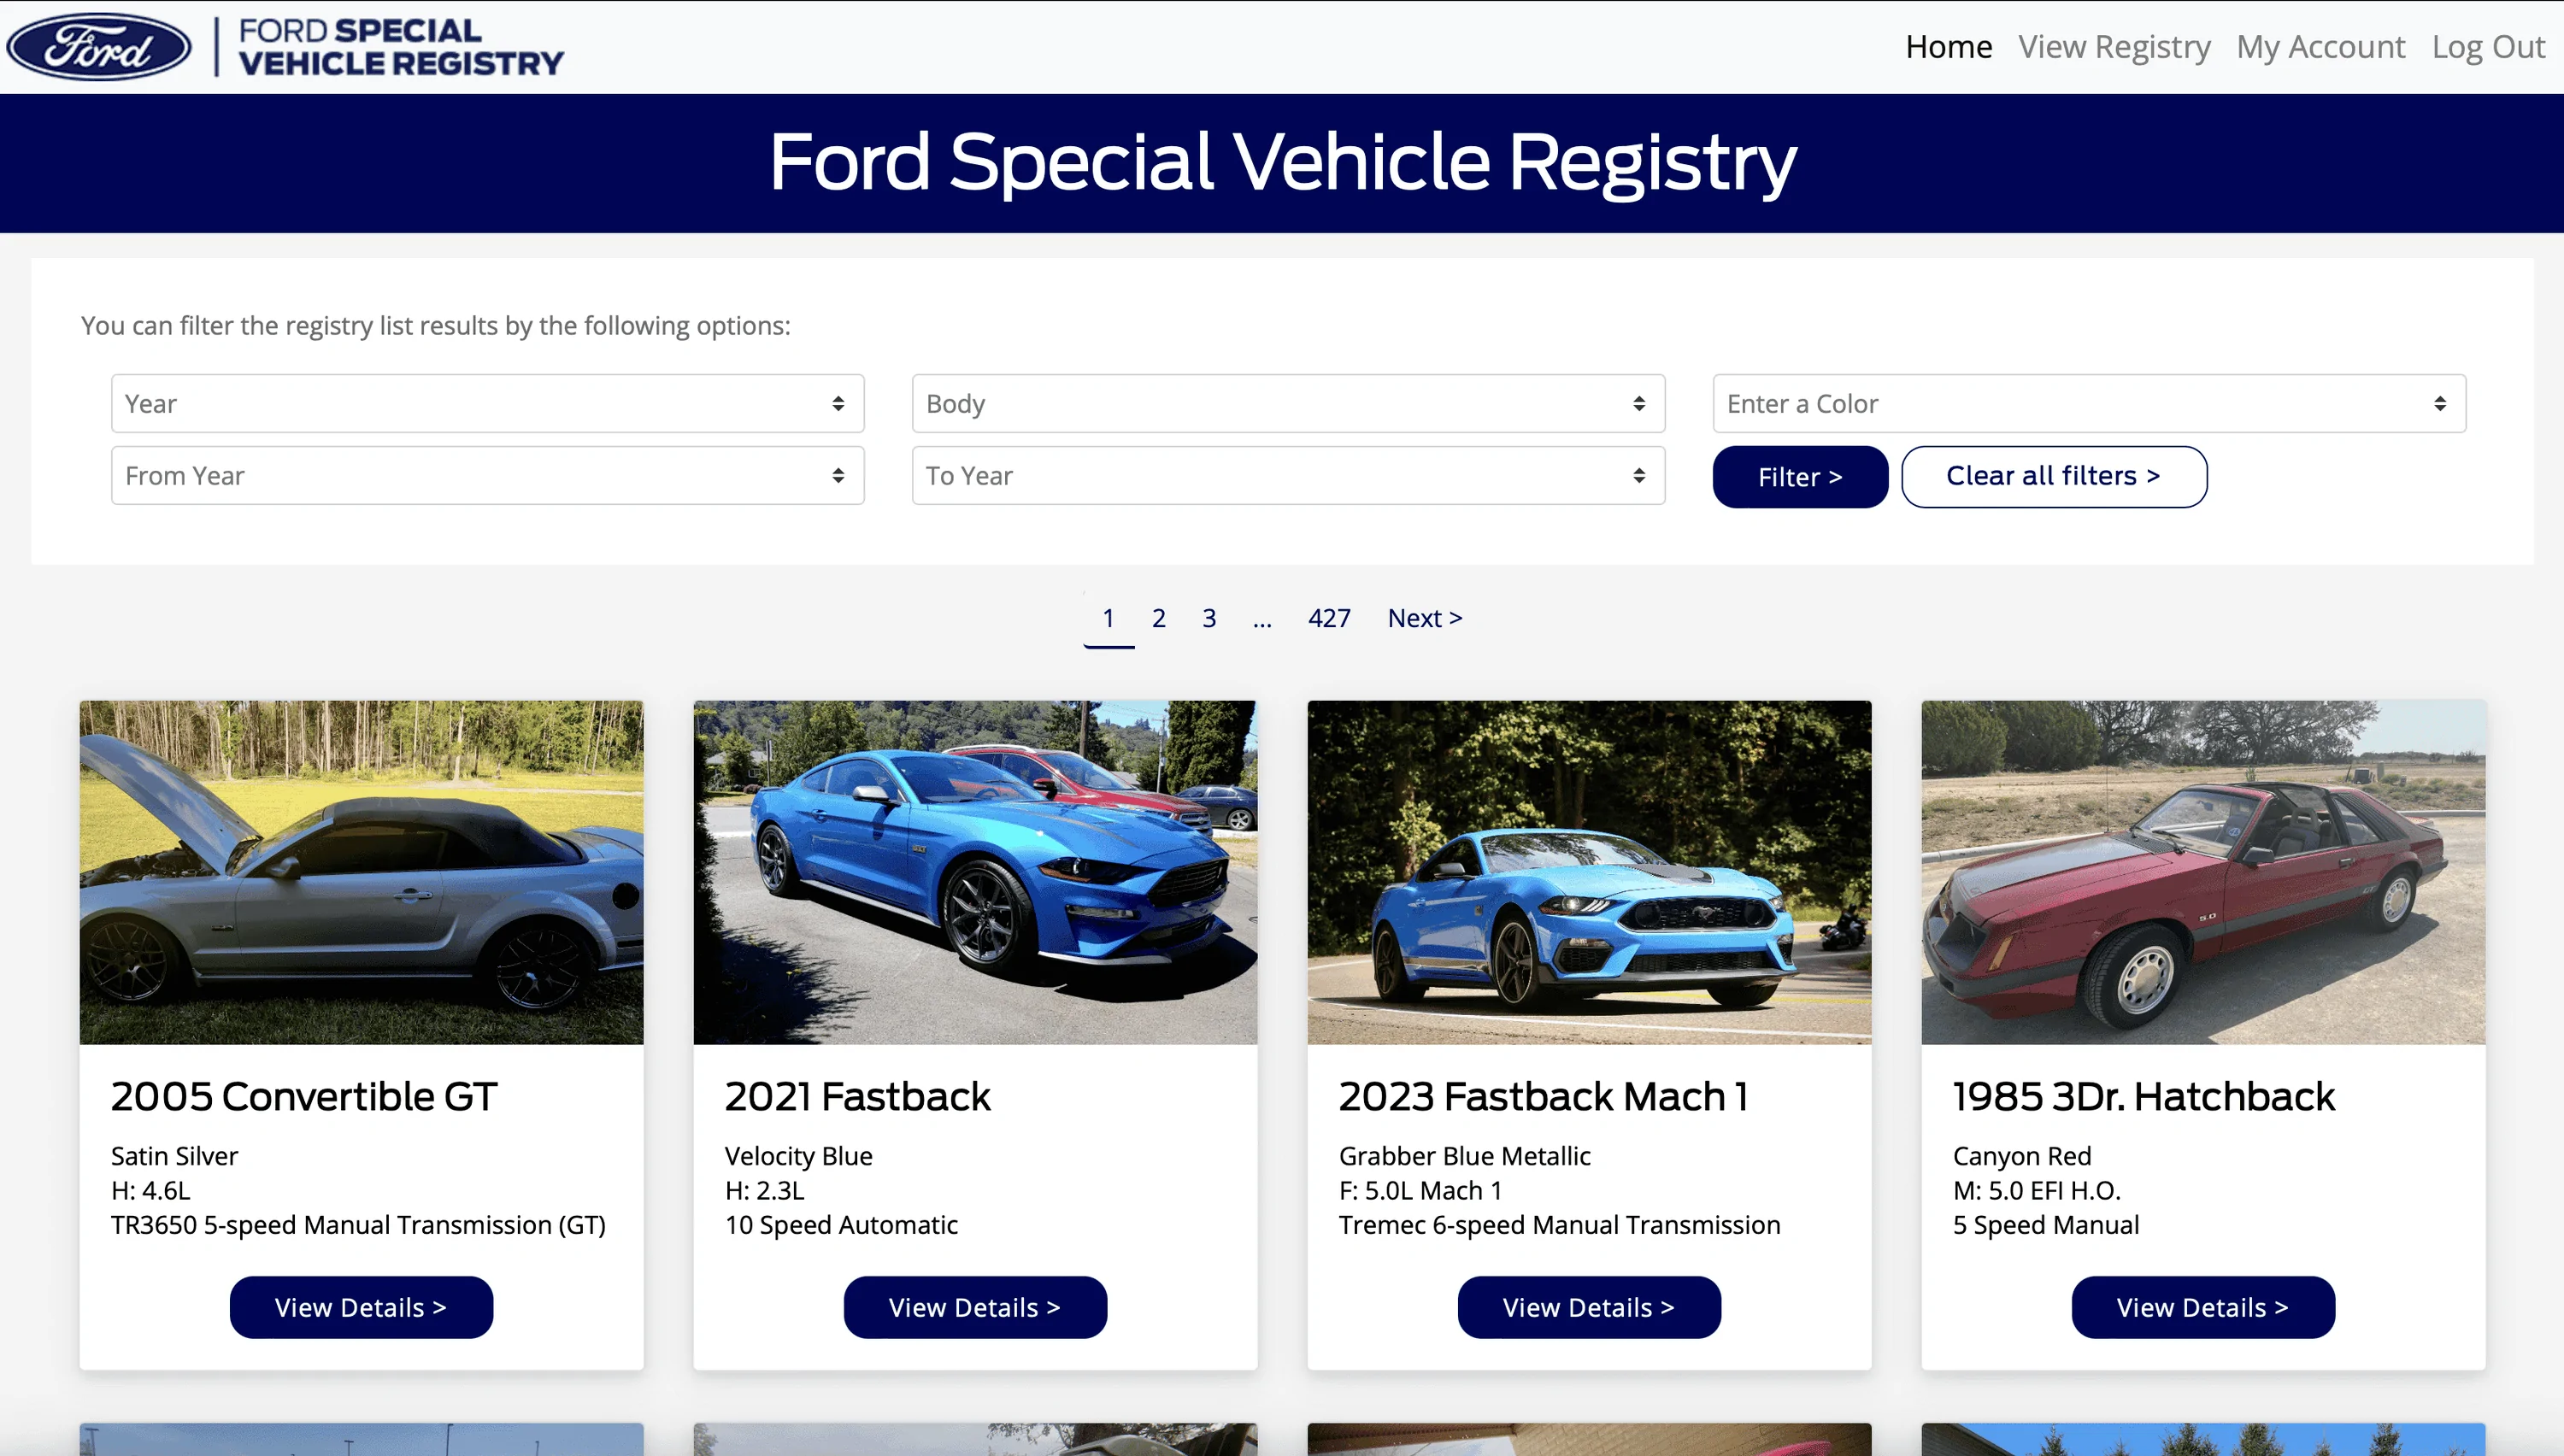Expand the From Year dropdown
The width and height of the screenshot is (2564, 1456).
coord(488,475)
